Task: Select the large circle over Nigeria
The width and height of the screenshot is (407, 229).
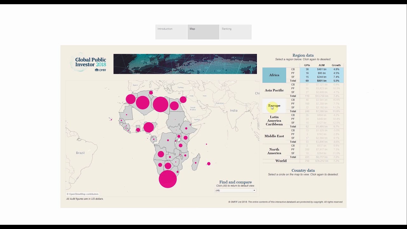Action: 148,127
